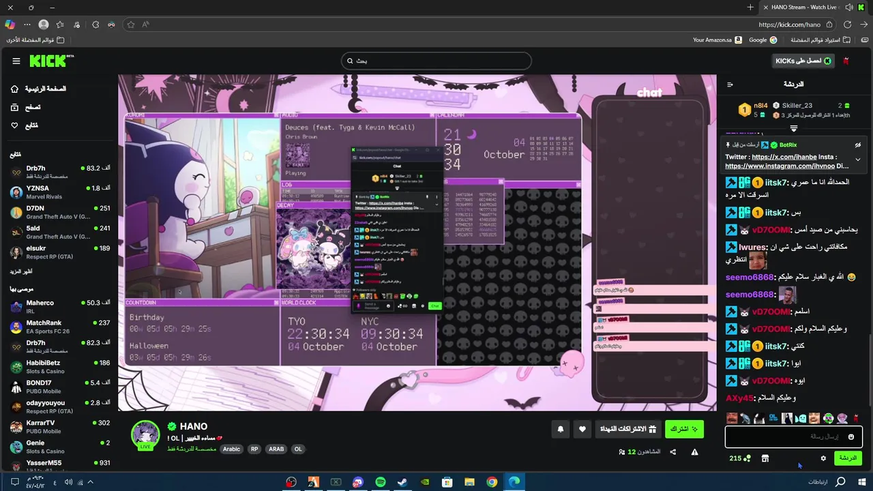Click the read aloud icon in address bar
The height and width of the screenshot is (491, 873).
146,25
